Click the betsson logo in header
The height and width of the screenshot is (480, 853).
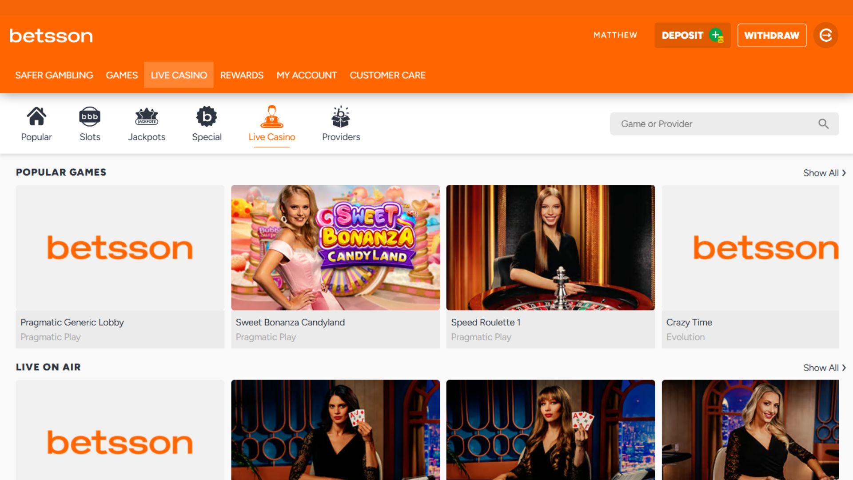[51, 36]
